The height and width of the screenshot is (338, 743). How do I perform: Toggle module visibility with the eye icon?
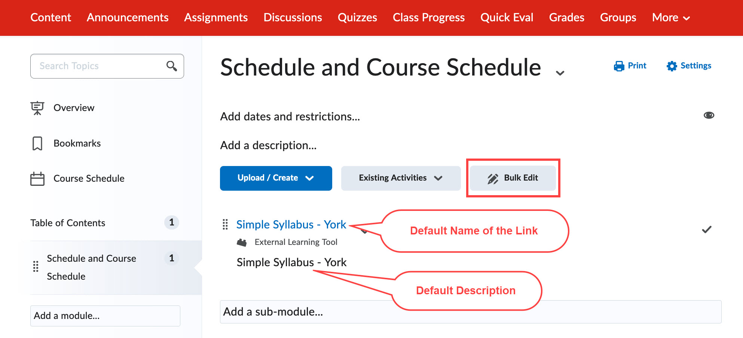tap(709, 115)
